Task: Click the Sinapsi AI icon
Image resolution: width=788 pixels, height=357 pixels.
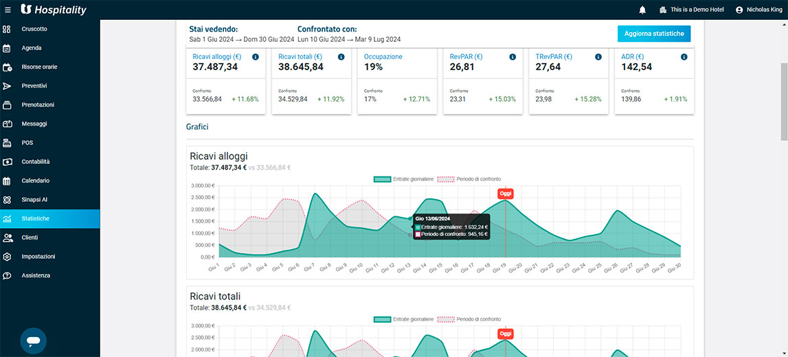Action: coord(7,200)
